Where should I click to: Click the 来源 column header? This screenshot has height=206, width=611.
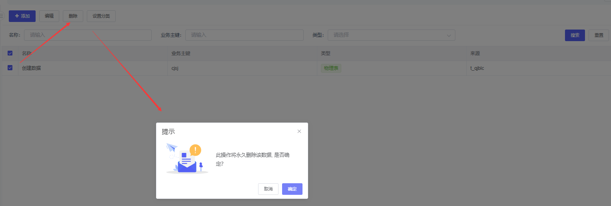tap(475, 53)
